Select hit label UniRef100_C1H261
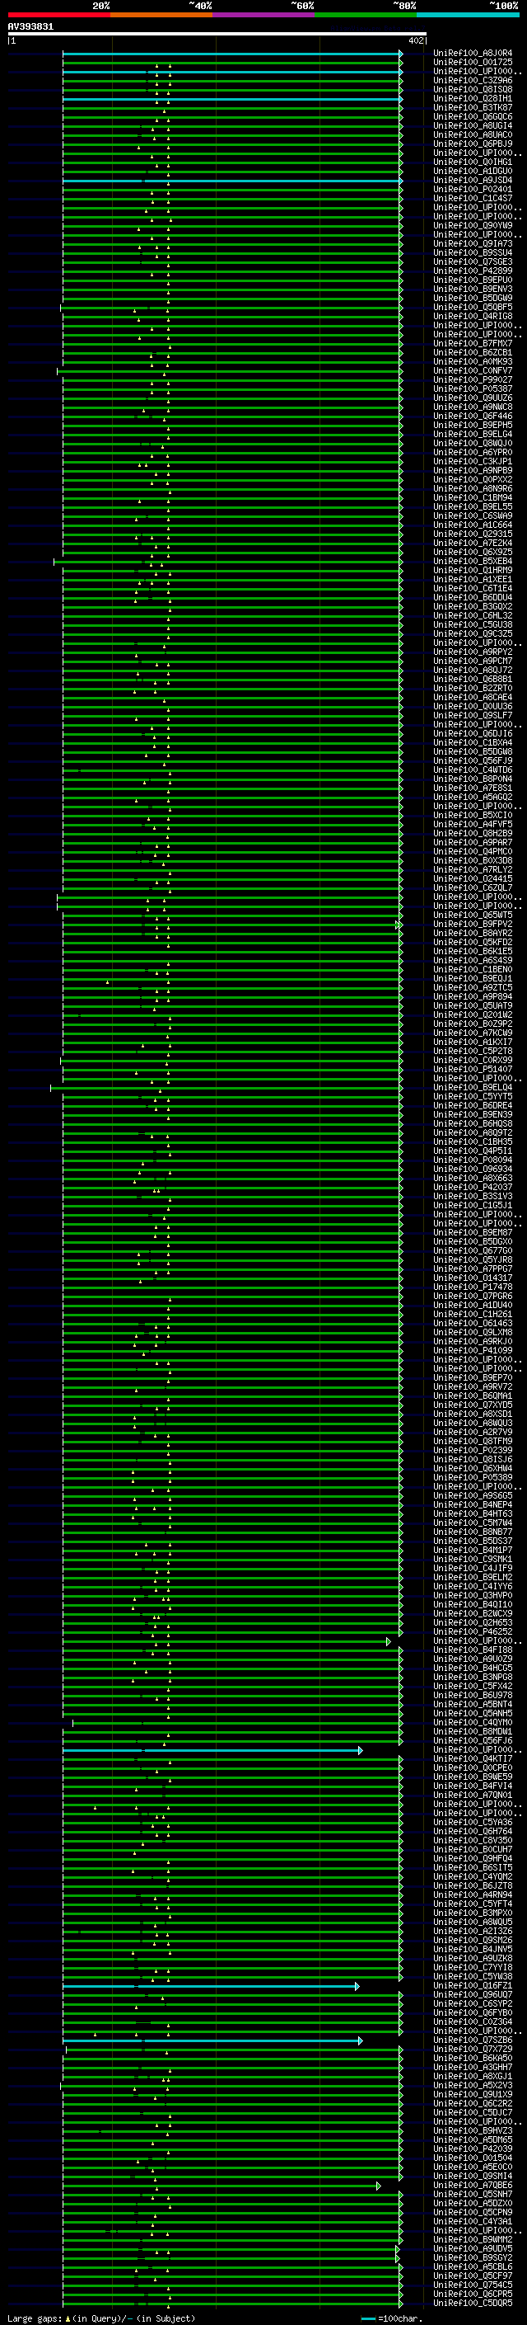Image resolution: width=527 pixels, height=2325 pixels. click(x=472, y=1314)
